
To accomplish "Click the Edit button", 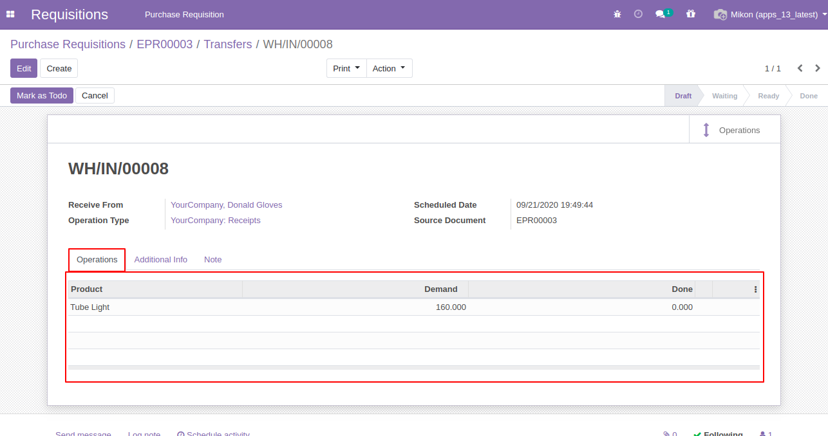I will [x=24, y=68].
